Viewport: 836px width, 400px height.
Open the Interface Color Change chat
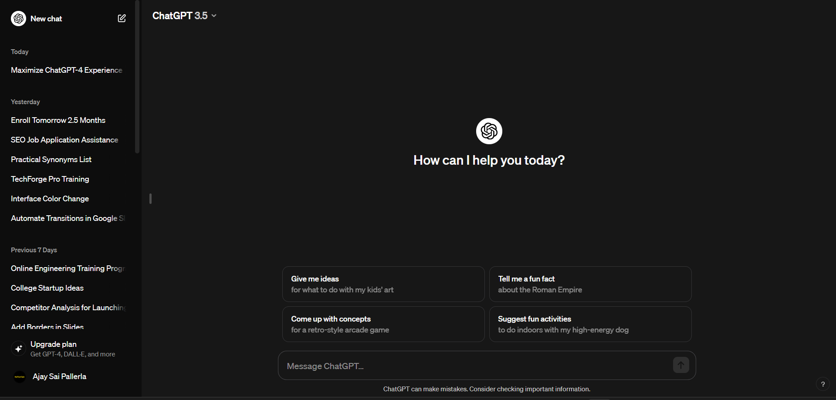coord(50,199)
